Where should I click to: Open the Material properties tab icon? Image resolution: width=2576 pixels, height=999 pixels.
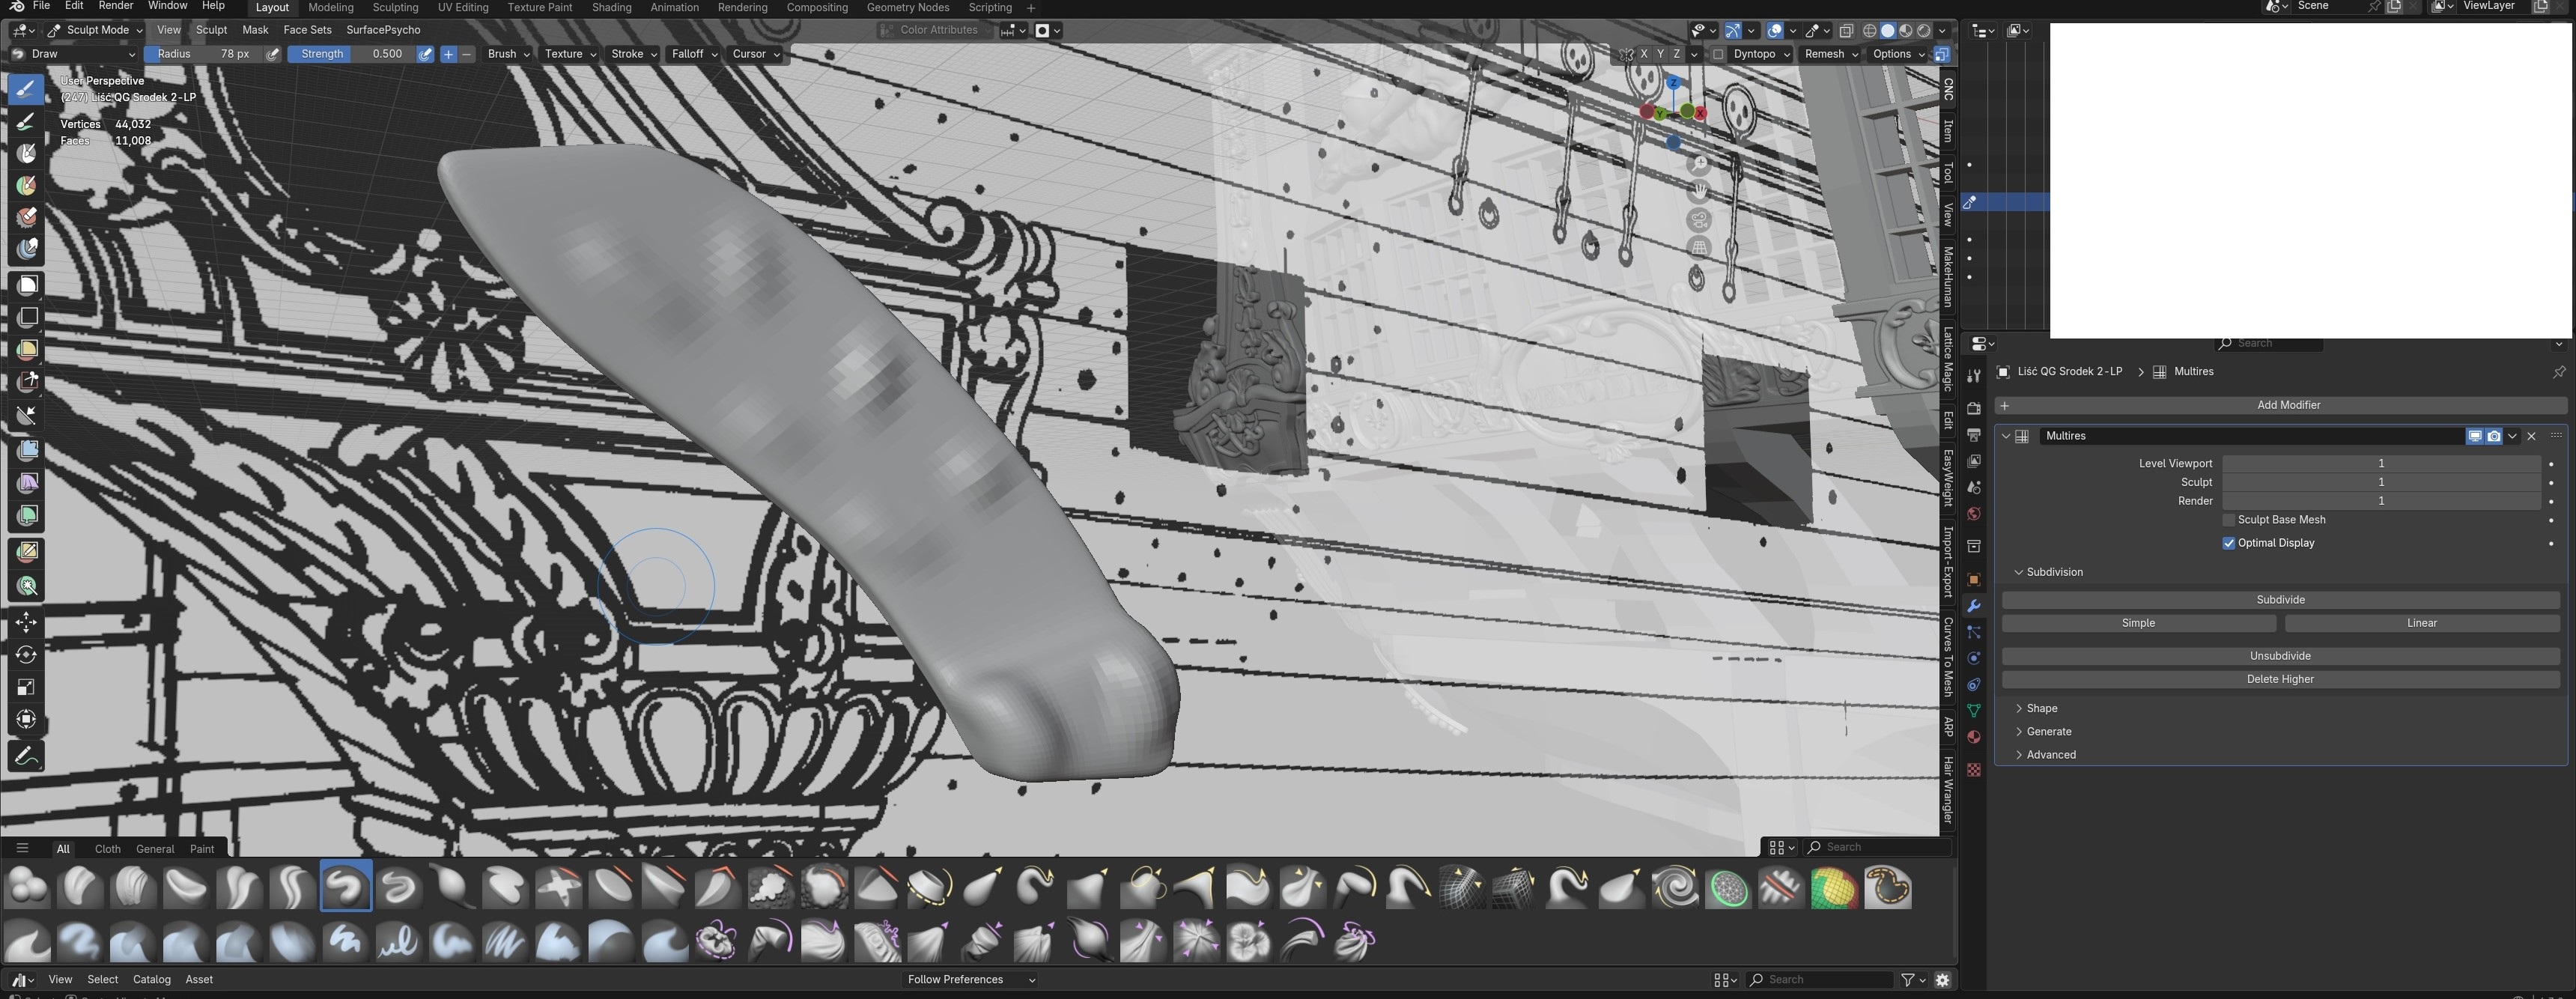pyautogui.click(x=1973, y=737)
